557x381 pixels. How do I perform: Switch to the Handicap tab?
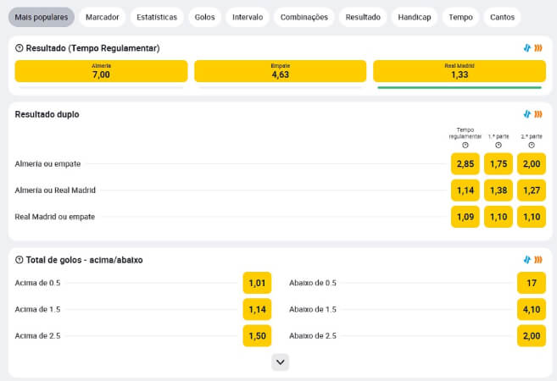coord(415,17)
